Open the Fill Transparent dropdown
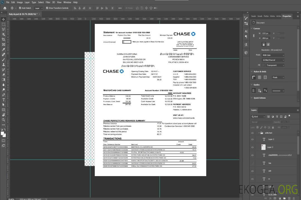301x200 pixels. pos(275,65)
